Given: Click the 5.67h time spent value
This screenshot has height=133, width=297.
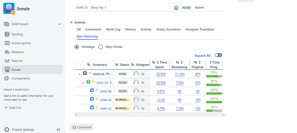Looking at the screenshot, I should [x=161, y=91].
